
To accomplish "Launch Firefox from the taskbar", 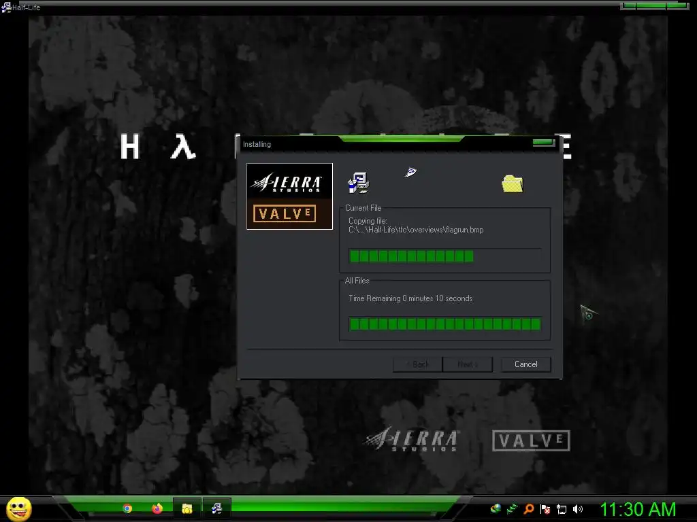I will pos(157,508).
